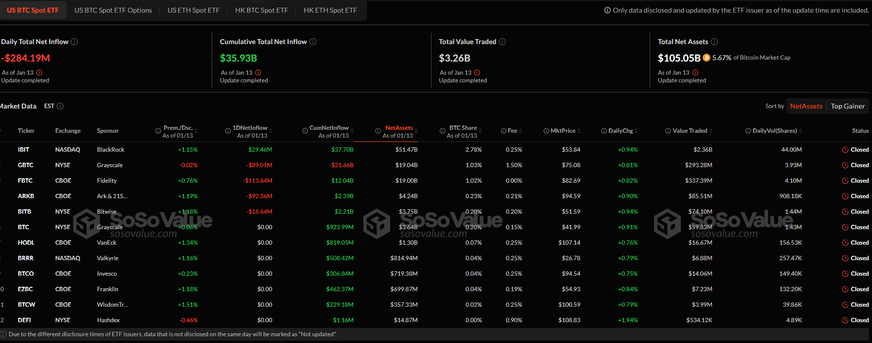Screen dimensions: 872x343
Task: Click info icon beside Total Net Assets
Action: [x=714, y=42]
